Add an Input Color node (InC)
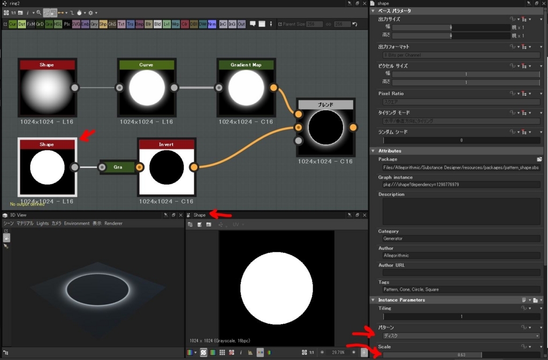 click(x=223, y=24)
